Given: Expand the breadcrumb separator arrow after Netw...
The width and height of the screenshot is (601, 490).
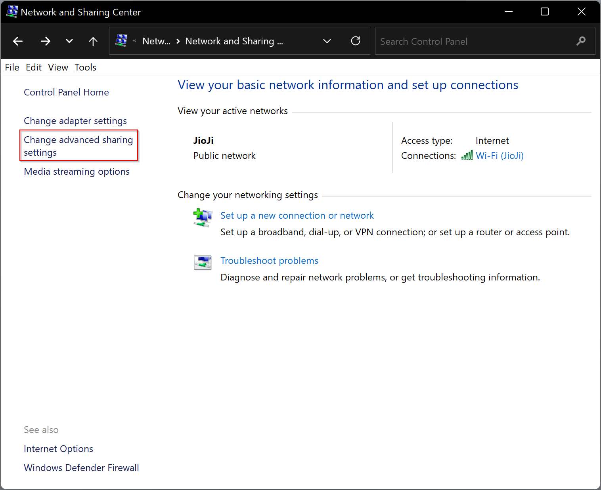Looking at the screenshot, I should pos(178,41).
